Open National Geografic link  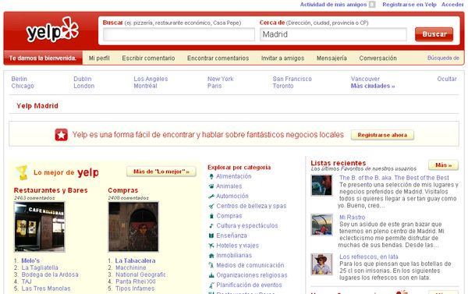(140, 275)
